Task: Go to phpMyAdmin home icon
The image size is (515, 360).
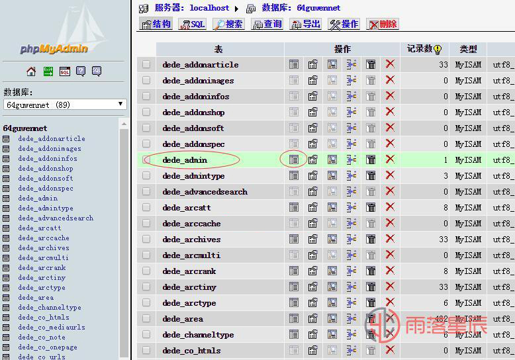Action: (x=31, y=71)
